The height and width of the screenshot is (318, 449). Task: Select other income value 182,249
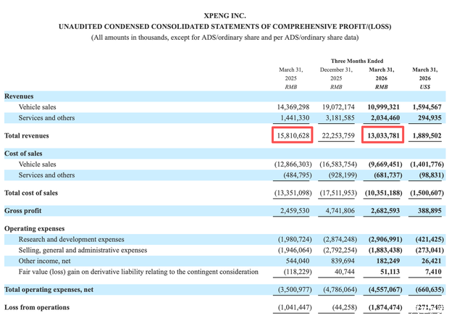pyautogui.click(x=388, y=261)
